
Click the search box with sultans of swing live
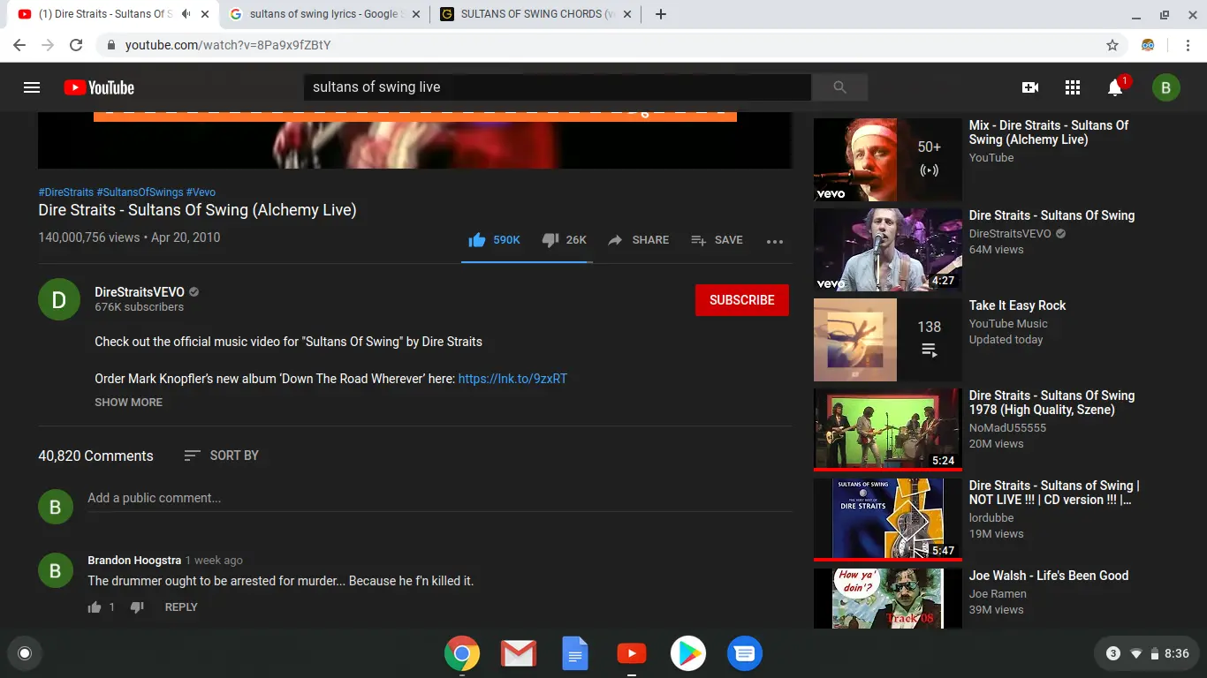pos(558,87)
